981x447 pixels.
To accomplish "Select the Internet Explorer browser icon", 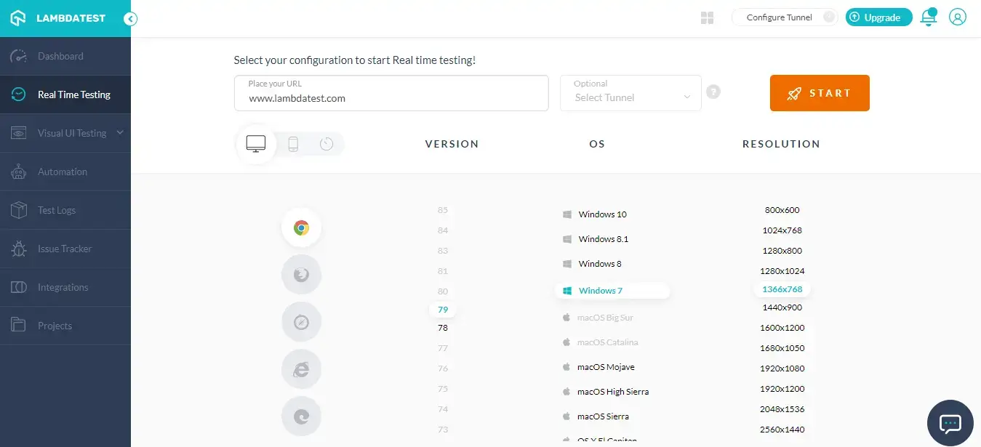I will point(301,369).
